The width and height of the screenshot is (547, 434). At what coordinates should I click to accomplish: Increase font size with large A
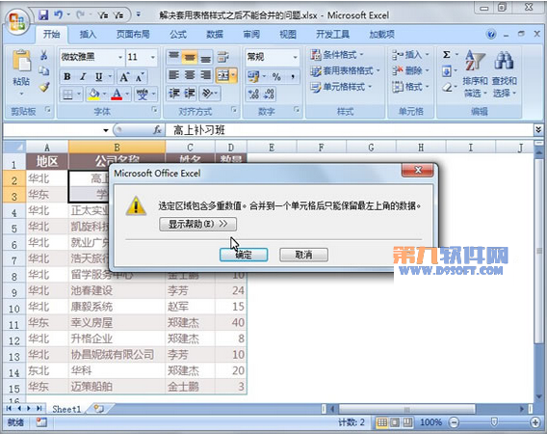pyautogui.click(x=124, y=76)
